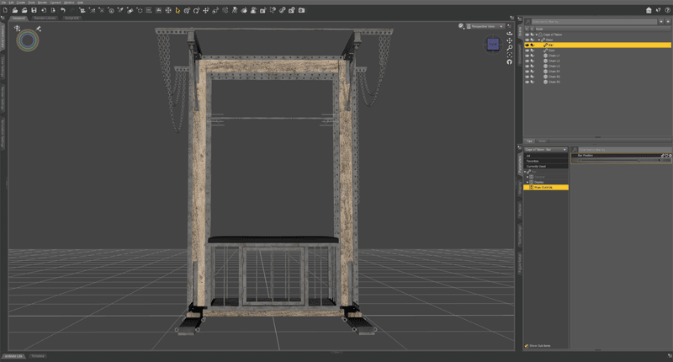
Task: Click the Undo arrow icon
Action: [x=62, y=10]
